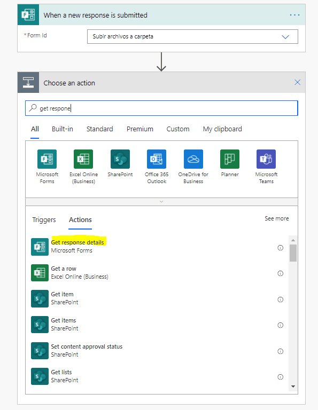
Task: Click the Choose an action header icon
Action: [28, 82]
